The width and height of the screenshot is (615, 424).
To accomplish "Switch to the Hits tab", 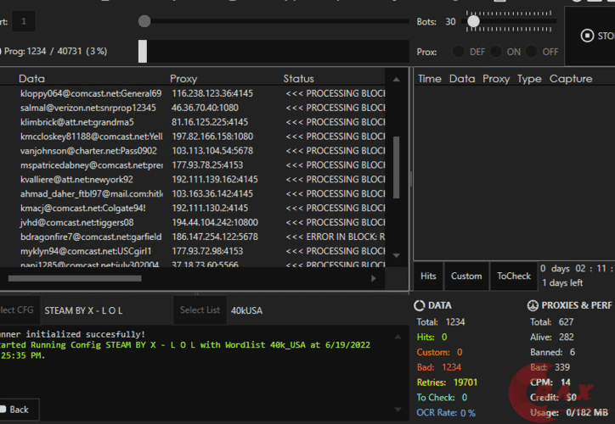I will coord(429,276).
